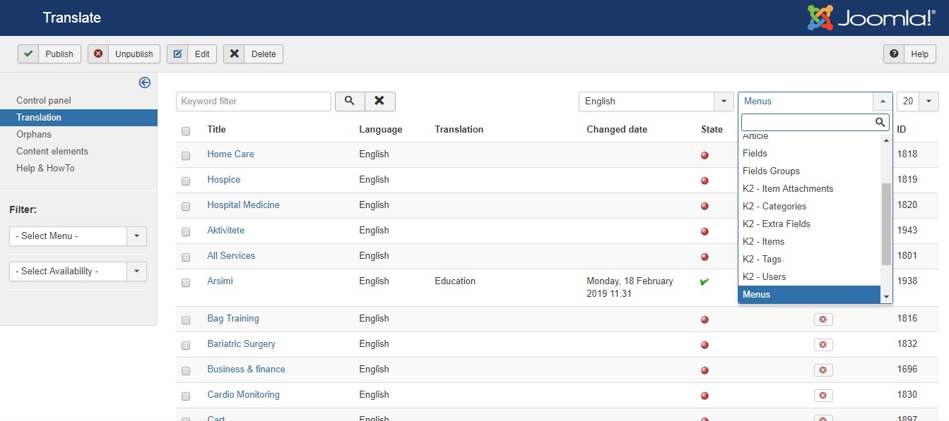Check the Hospital Medicine row checkbox
949x421 pixels.
tap(186, 207)
